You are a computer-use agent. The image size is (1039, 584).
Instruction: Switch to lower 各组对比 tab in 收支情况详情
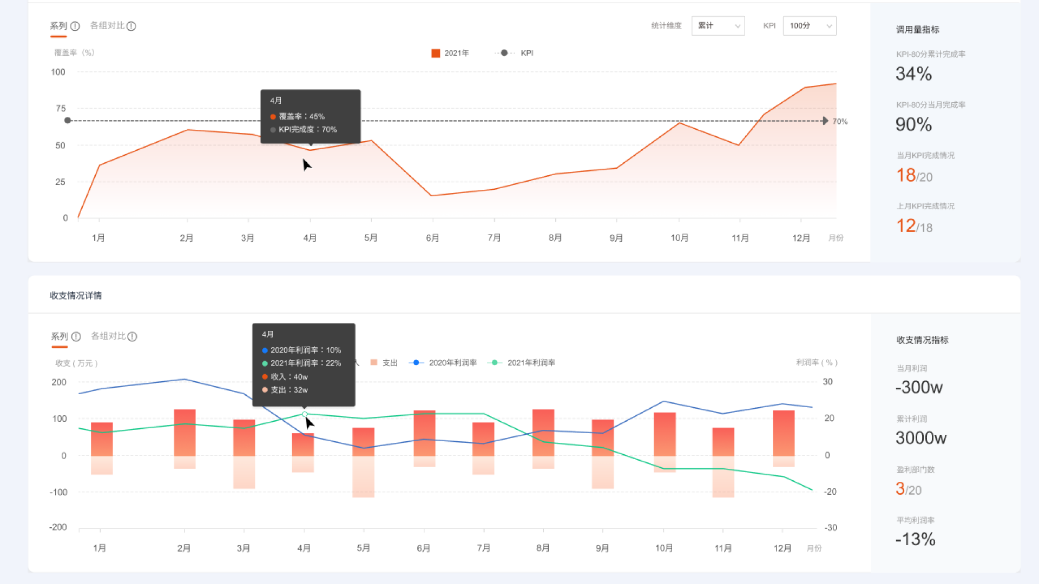pos(108,336)
